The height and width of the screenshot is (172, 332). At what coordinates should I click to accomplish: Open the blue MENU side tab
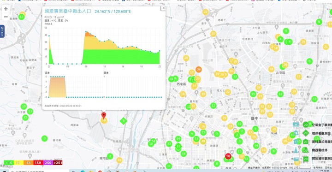[x=2, y=31]
